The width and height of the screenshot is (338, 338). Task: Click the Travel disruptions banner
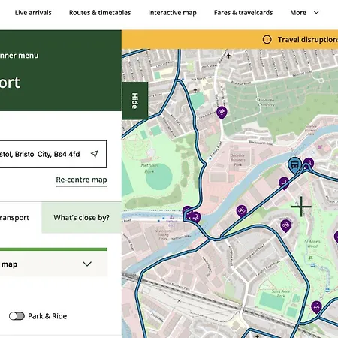(x=230, y=39)
